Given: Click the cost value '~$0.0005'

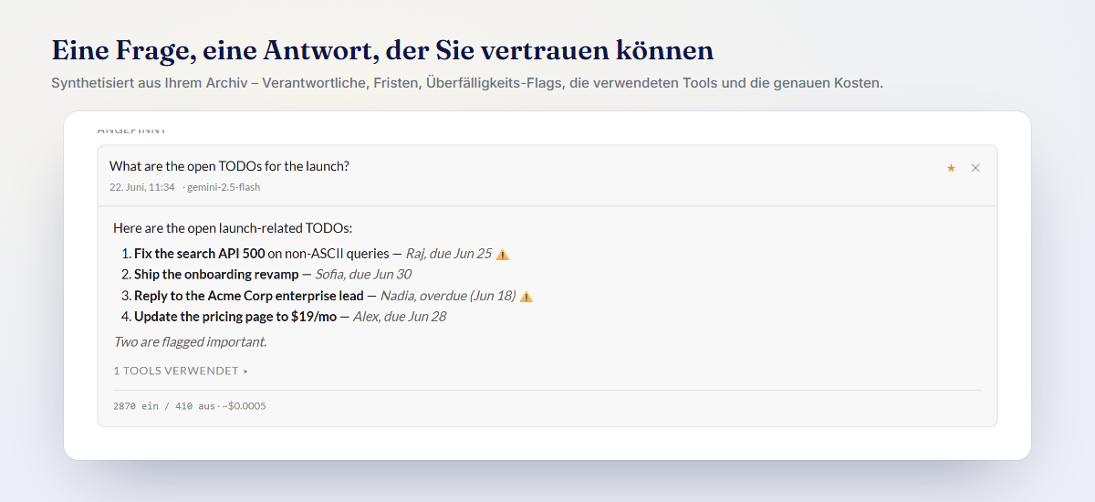Looking at the screenshot, I should 244,406.
